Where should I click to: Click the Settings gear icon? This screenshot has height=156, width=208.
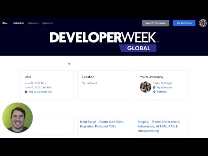[154, 91]
